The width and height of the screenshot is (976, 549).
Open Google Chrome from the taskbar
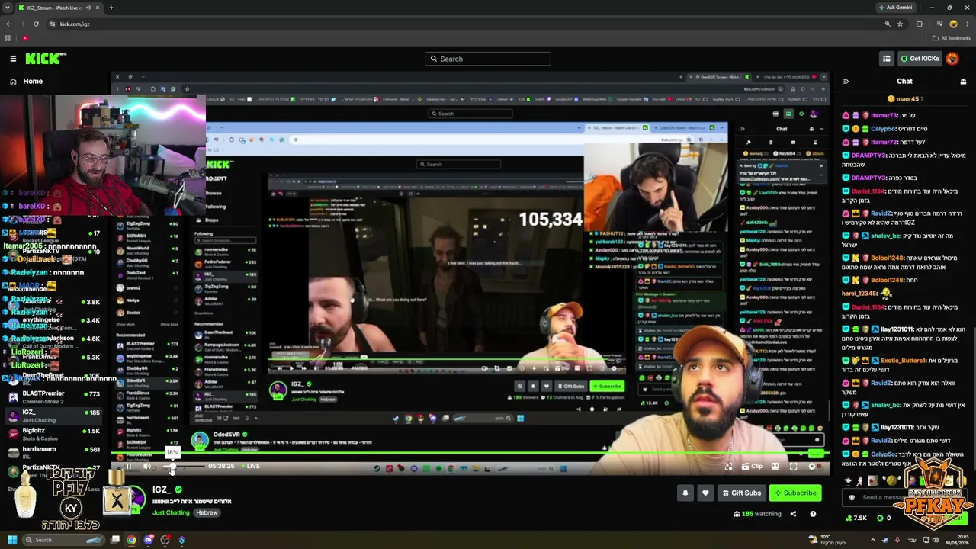(131, 540)
